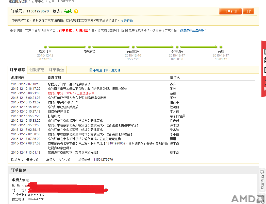Click 送货方式：普通快递 text
266x204 pixels.
25,160
